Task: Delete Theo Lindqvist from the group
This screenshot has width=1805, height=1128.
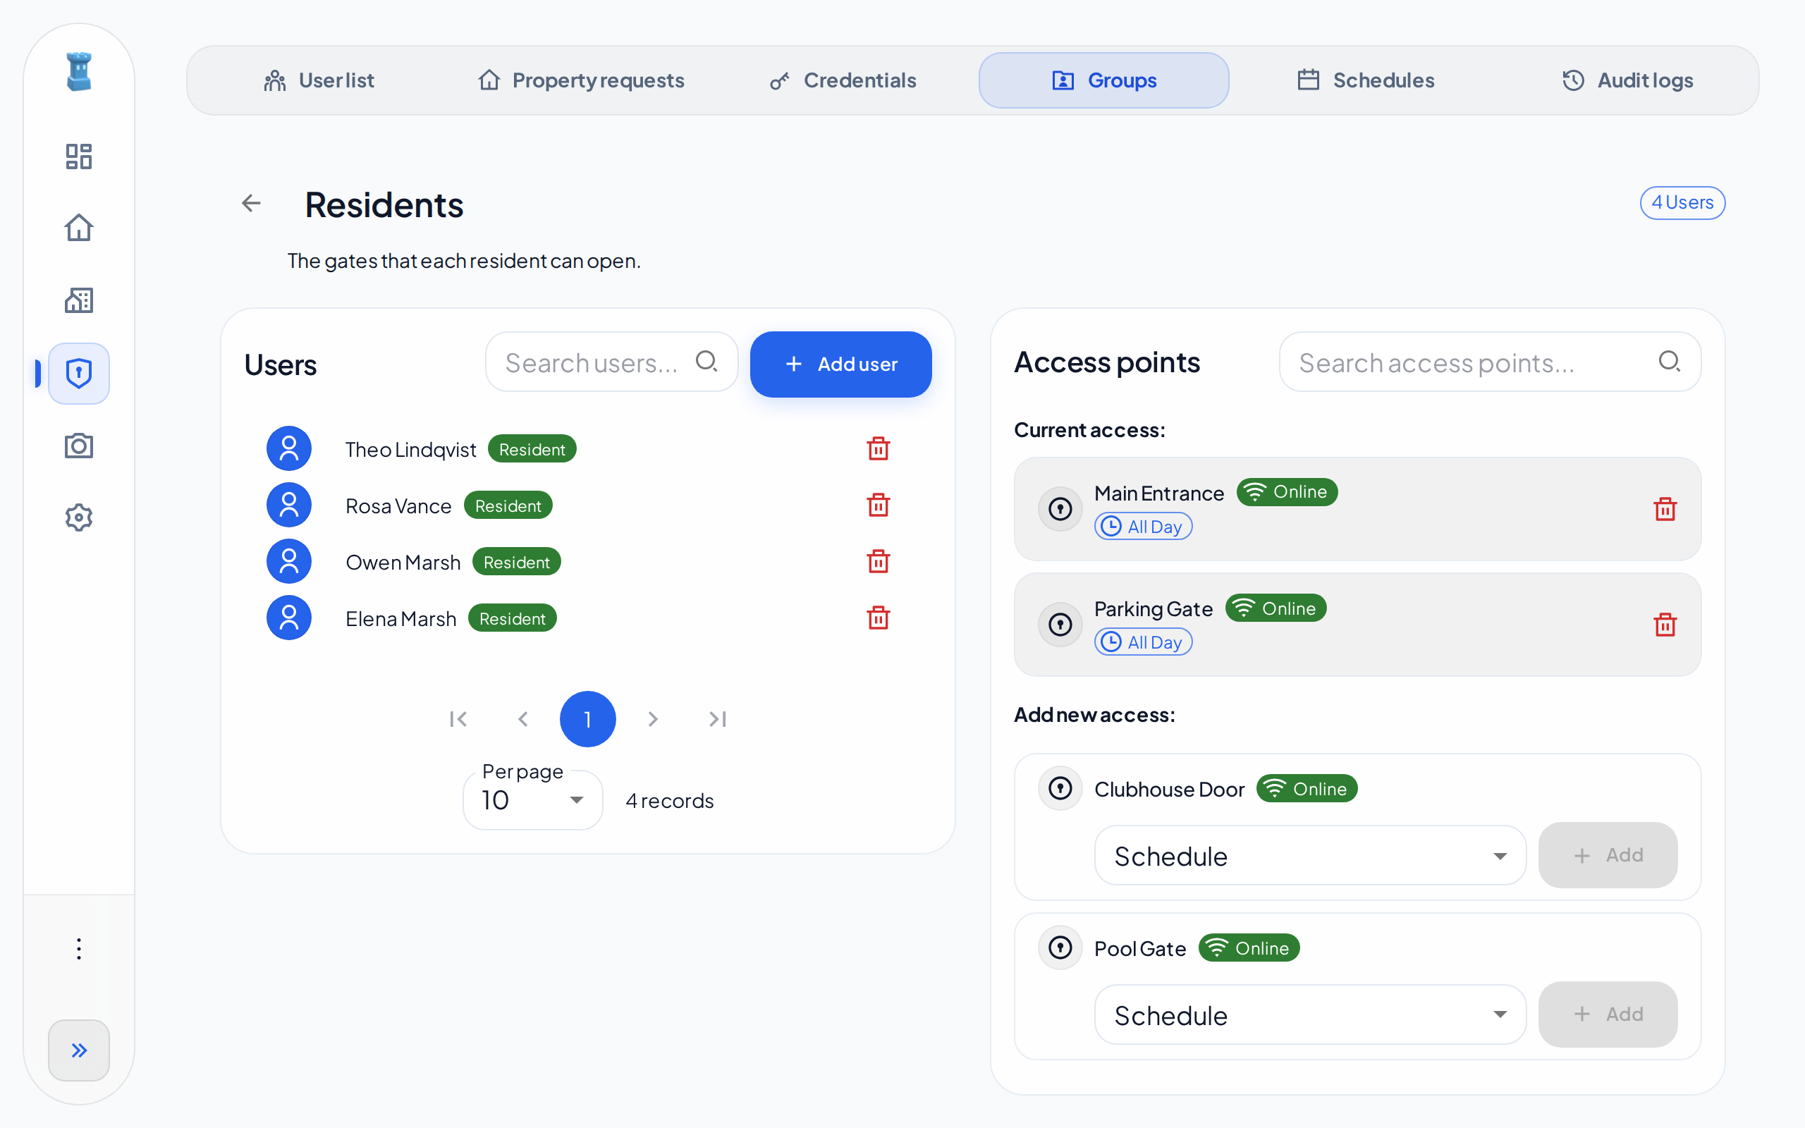Action: [x=878, y=448]
